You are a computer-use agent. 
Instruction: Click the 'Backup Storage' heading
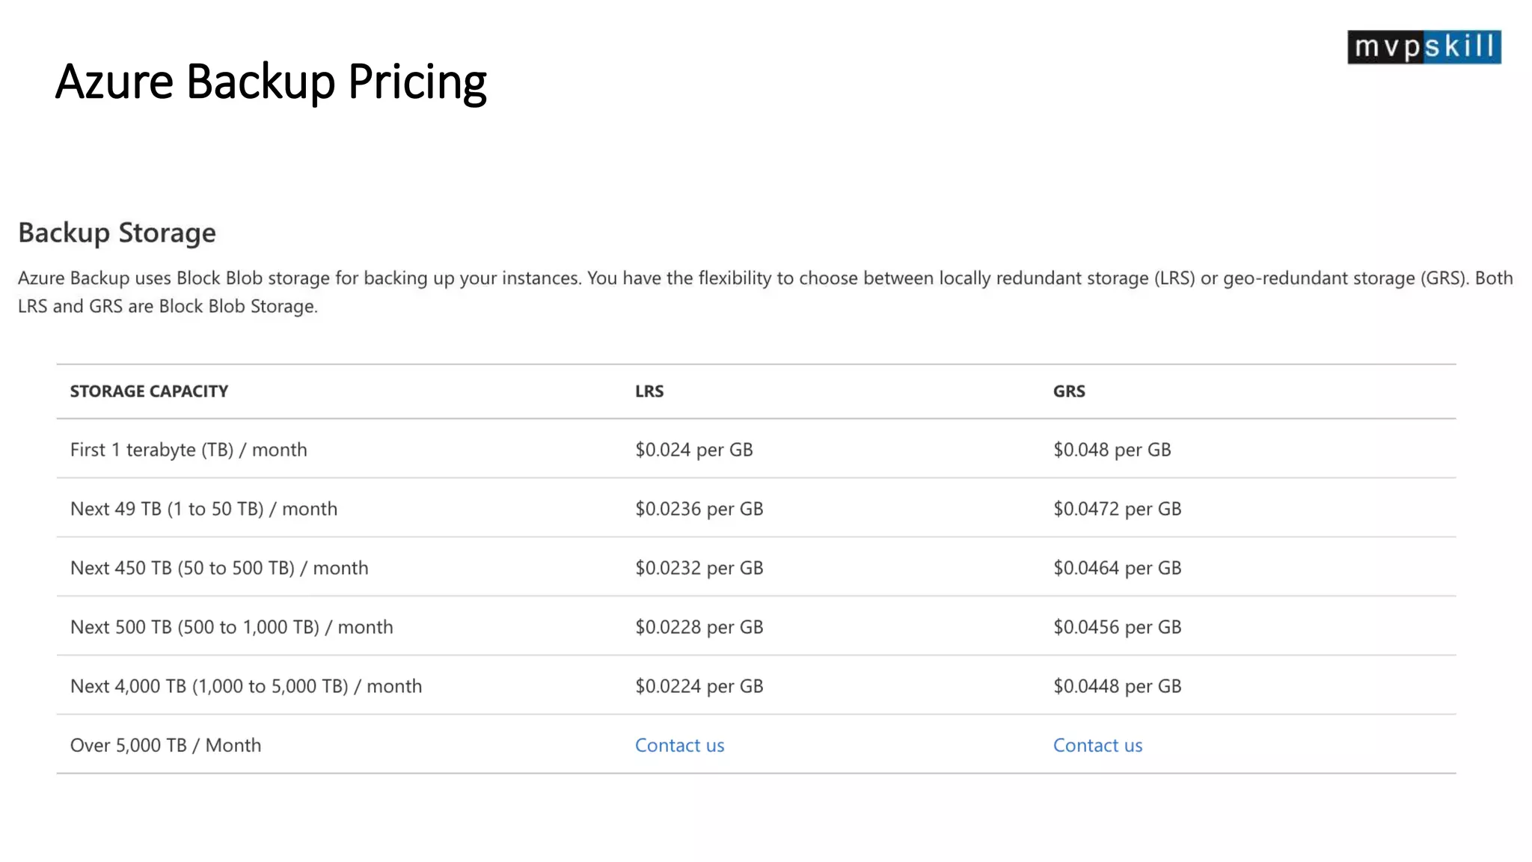(117, 233)
